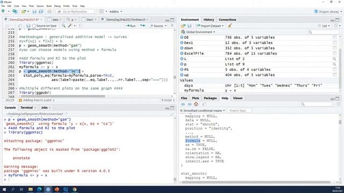The height and width of the screenshot is (193, 344).
Task: Expand the ExcelFile data frame details
Action: coord(182,54)
